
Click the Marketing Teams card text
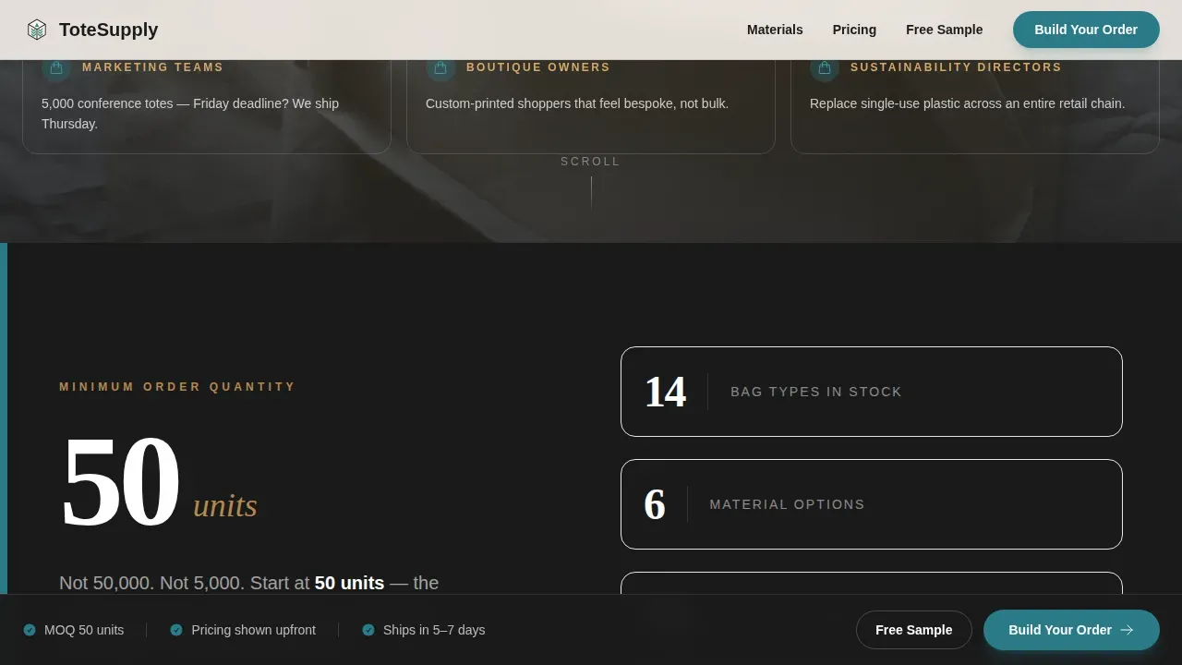point(190,114)
